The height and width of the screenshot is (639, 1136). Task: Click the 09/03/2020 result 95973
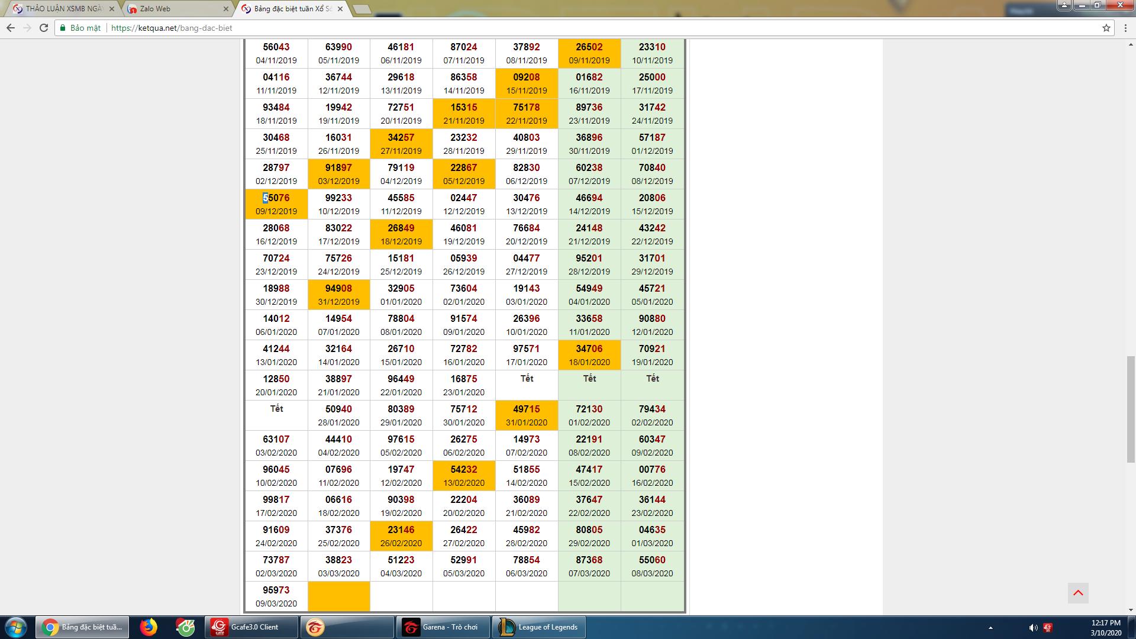[x=276, y=590]
